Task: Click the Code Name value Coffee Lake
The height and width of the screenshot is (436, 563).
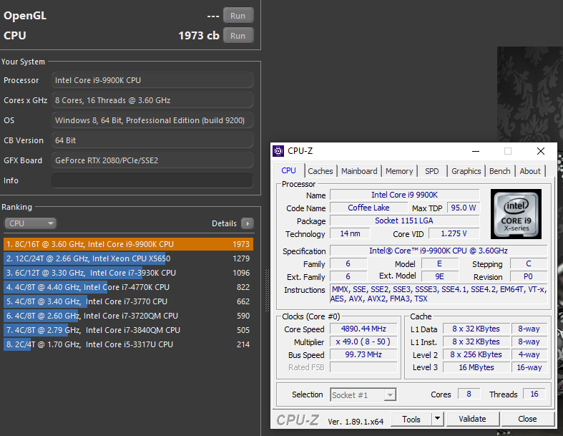Action: (368, 208)
